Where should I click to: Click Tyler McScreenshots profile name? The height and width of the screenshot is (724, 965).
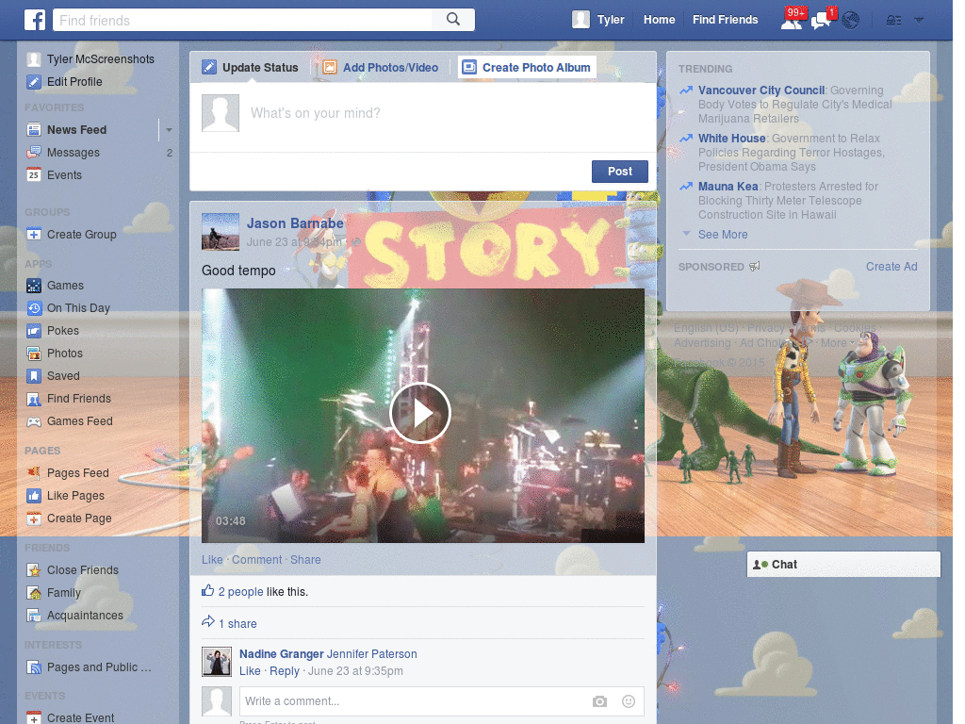[x=100, y=59]
